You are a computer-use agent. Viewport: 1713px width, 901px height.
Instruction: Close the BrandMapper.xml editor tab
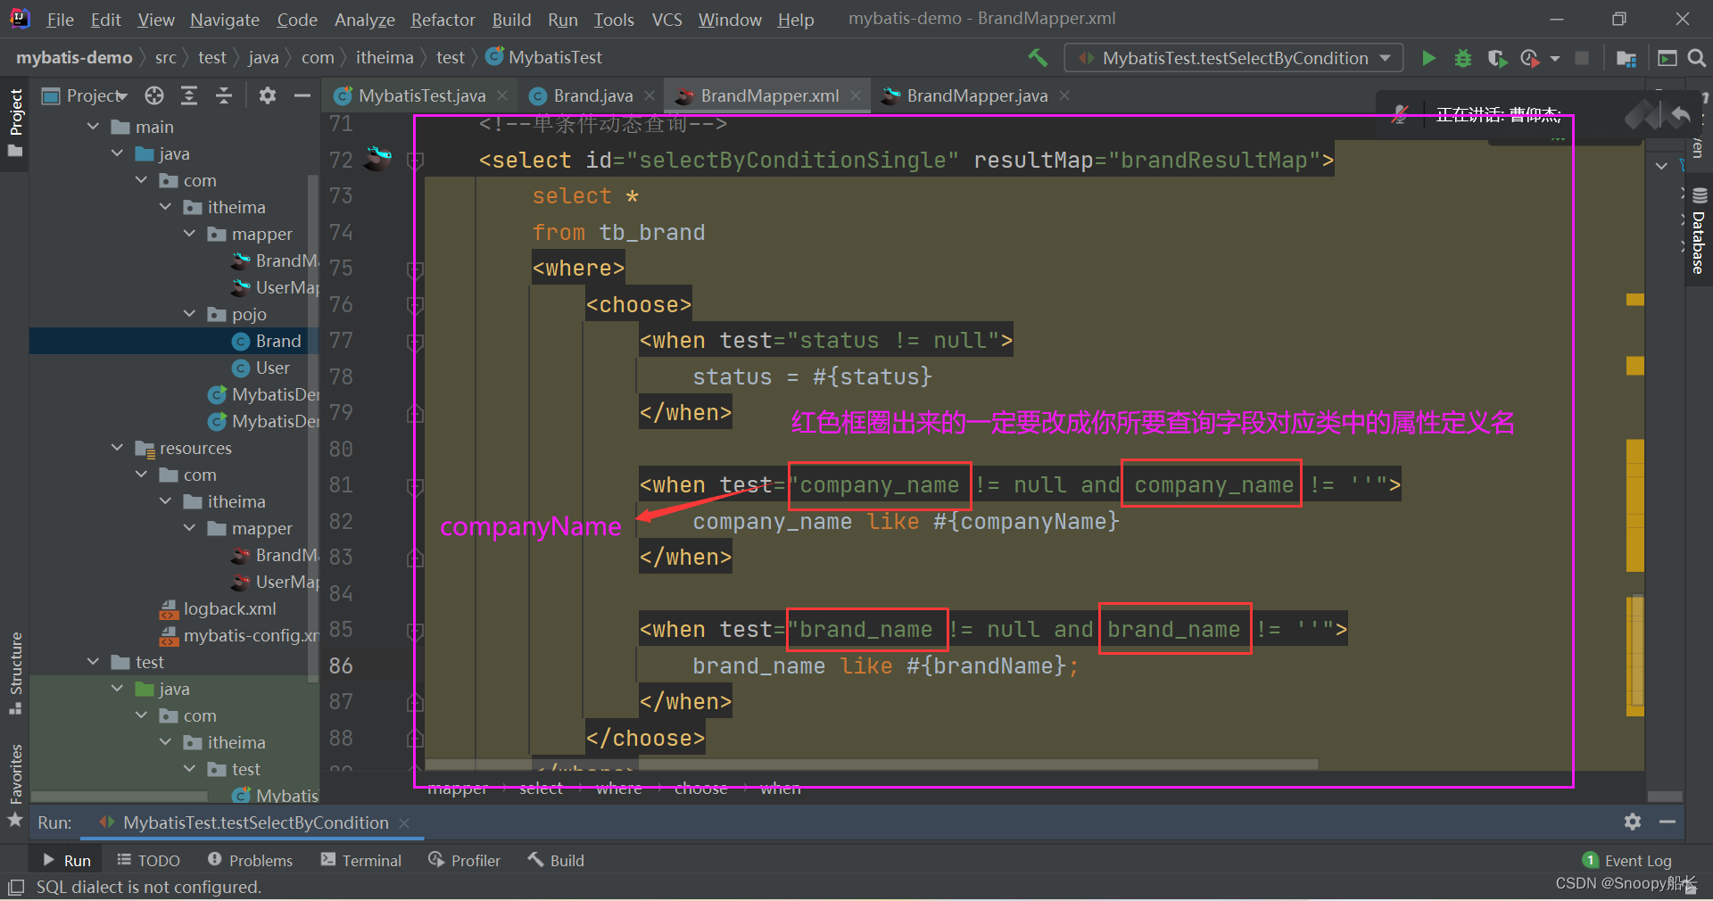pos(856,95)
